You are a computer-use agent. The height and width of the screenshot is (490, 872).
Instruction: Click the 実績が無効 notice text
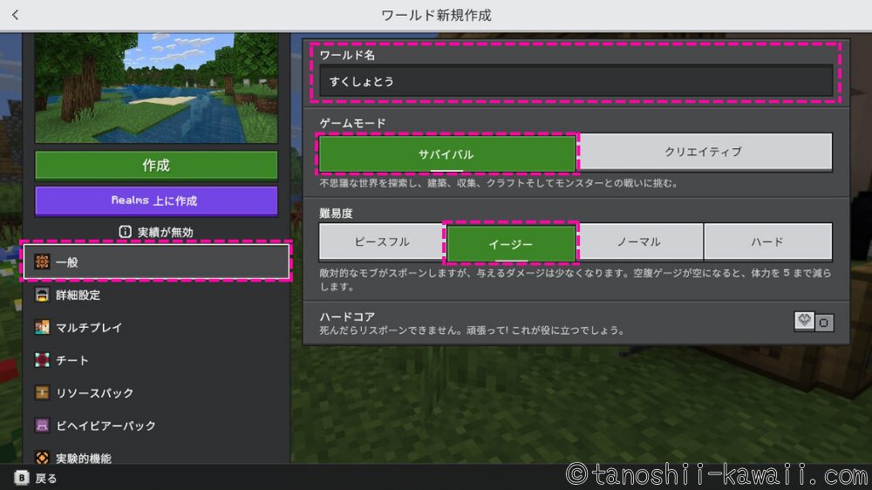[x=165, y=232]
